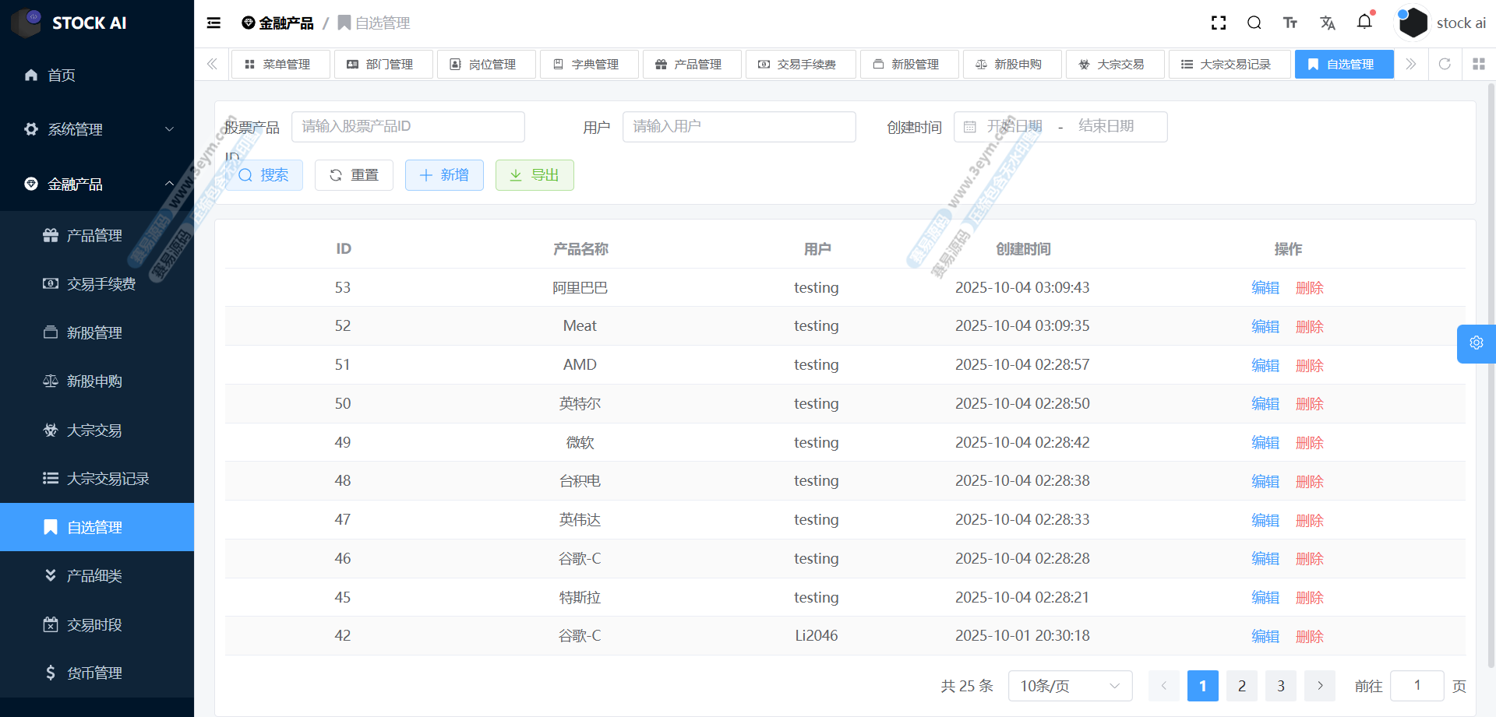
Task: Go to page 2 of results
Action: [1241, 686]
